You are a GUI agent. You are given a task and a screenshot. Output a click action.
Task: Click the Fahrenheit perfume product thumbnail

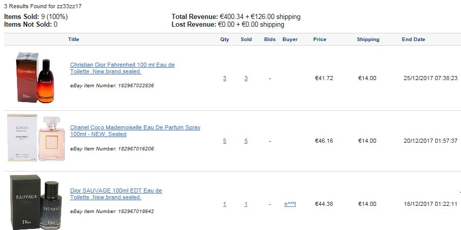pos(36,78)
